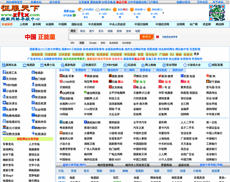
Task: Click the 游戏最好玩 gamepad icon
Action: pyautogui.click(x=4, y=121)
